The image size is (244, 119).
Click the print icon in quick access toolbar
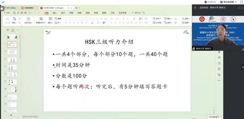click(x=22, y=13)
